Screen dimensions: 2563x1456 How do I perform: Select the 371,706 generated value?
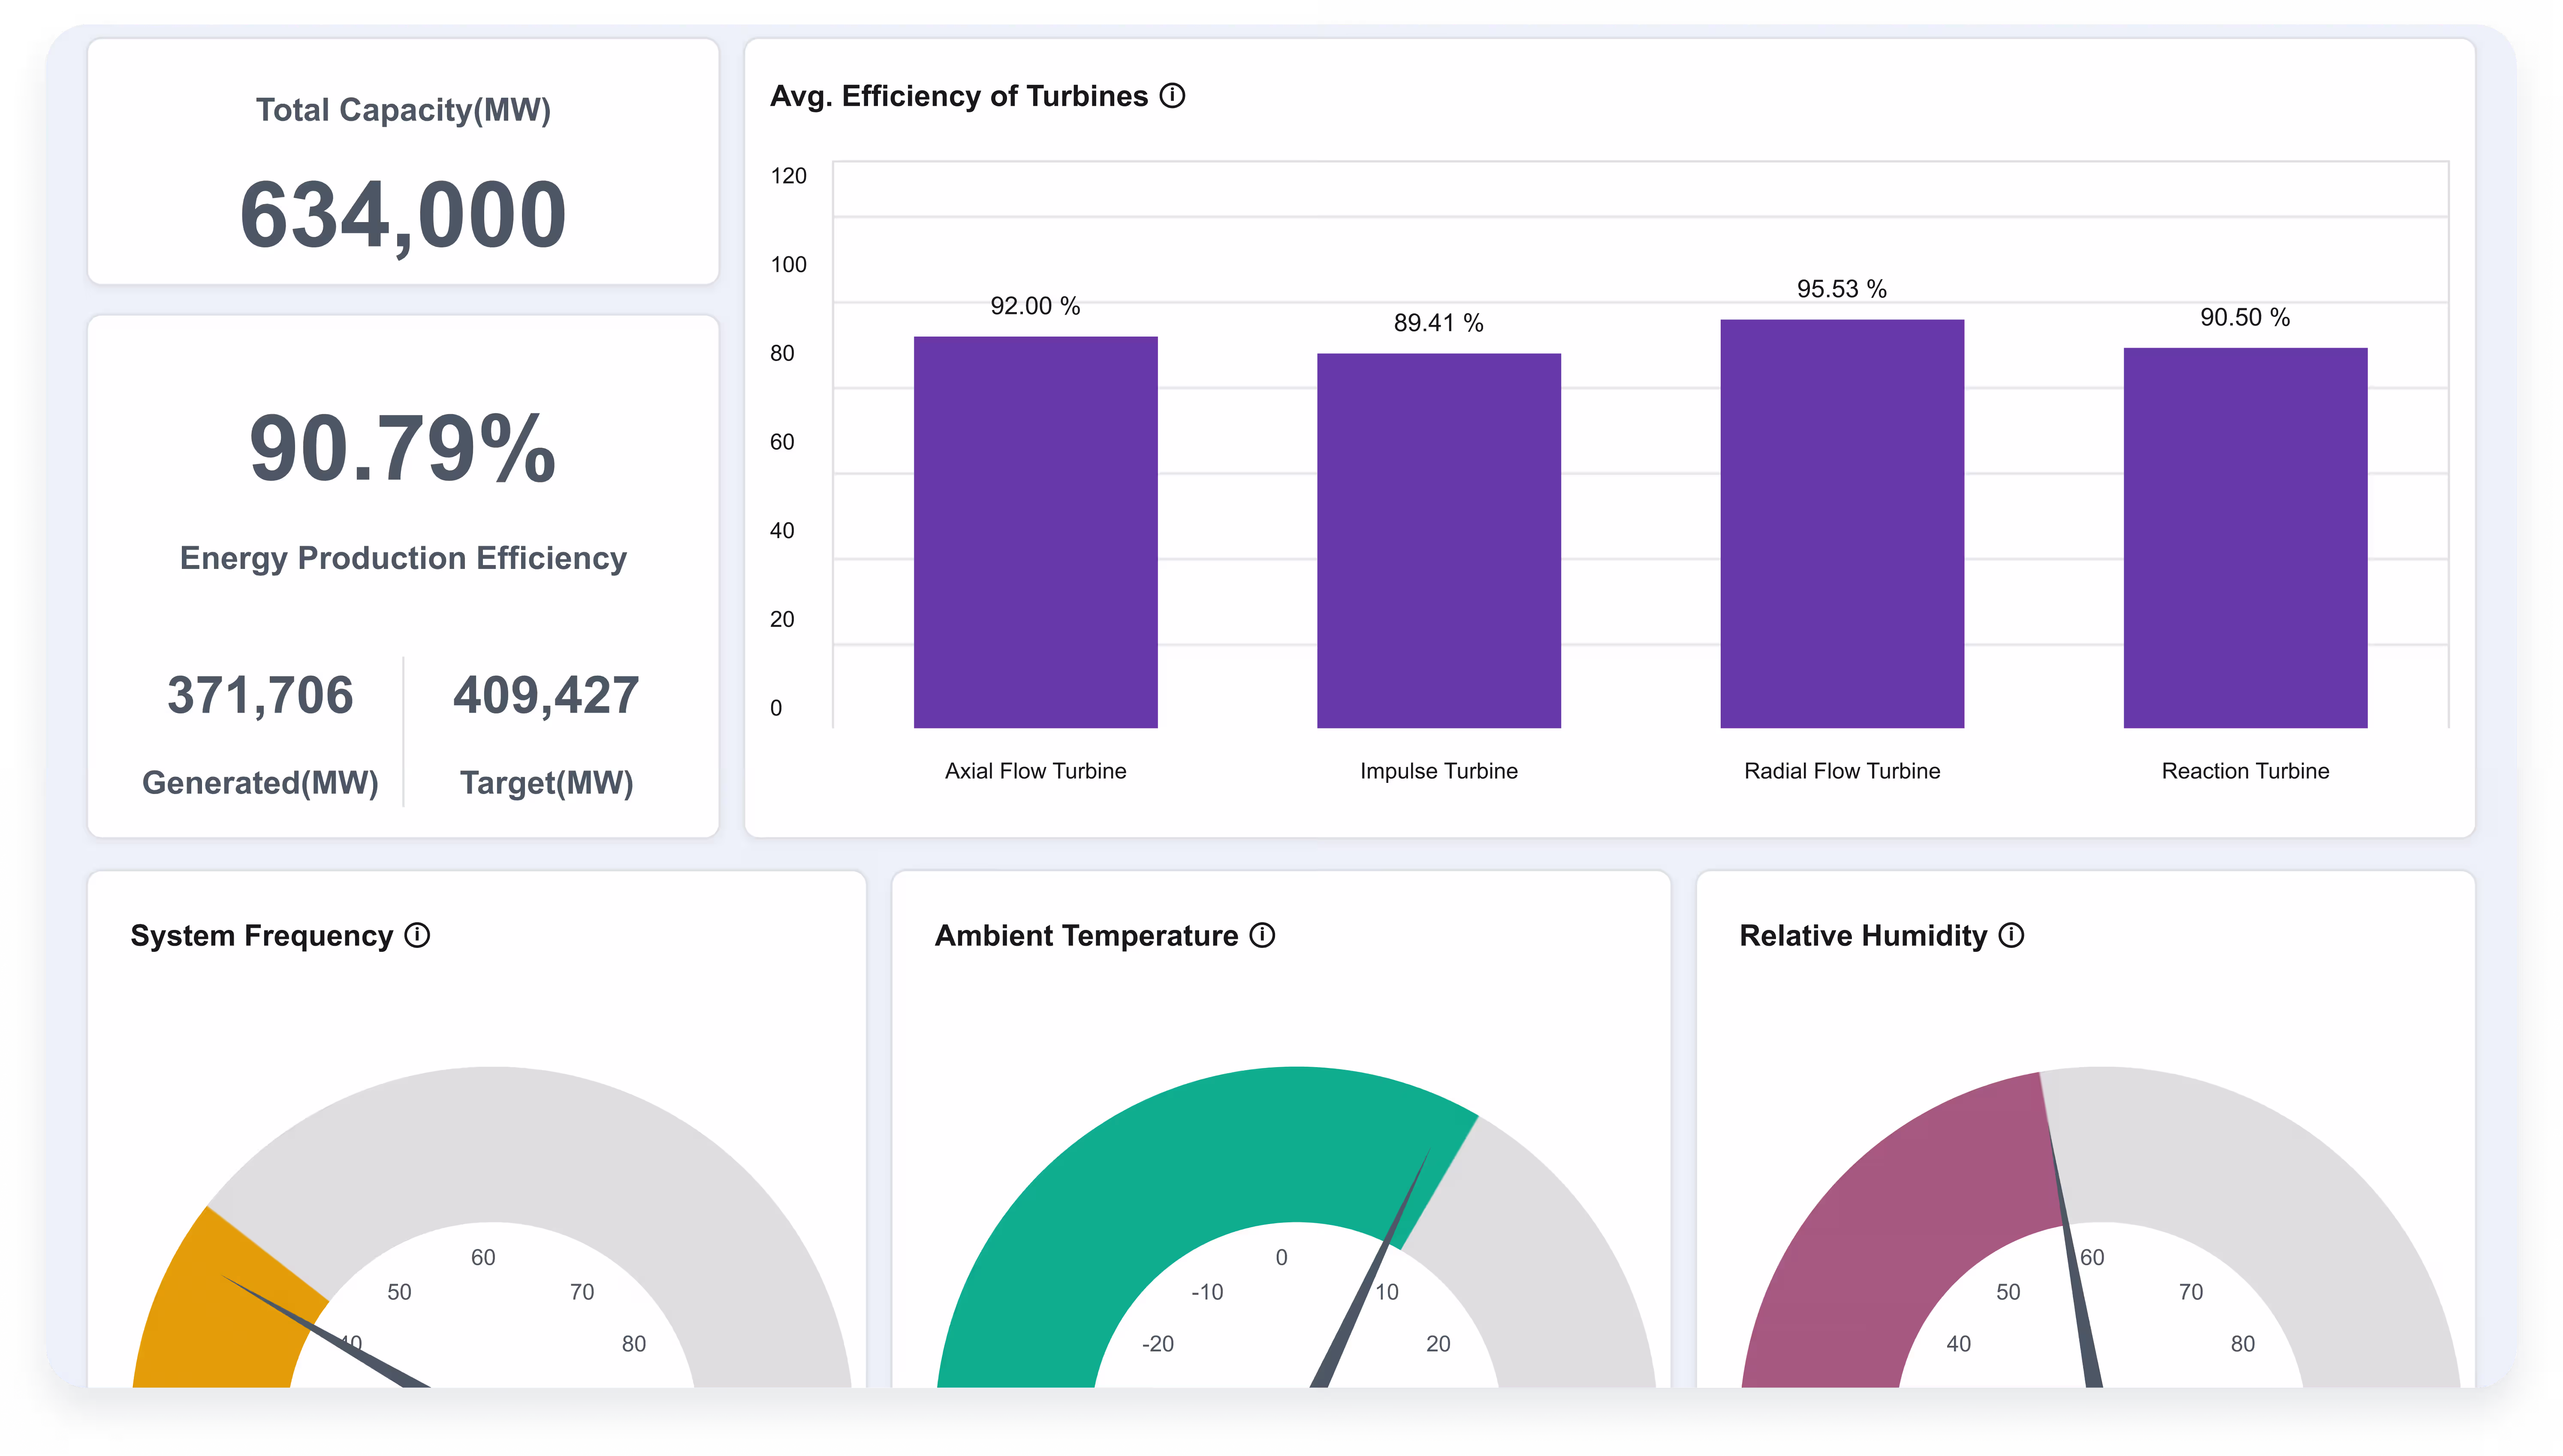pos(260,696)
